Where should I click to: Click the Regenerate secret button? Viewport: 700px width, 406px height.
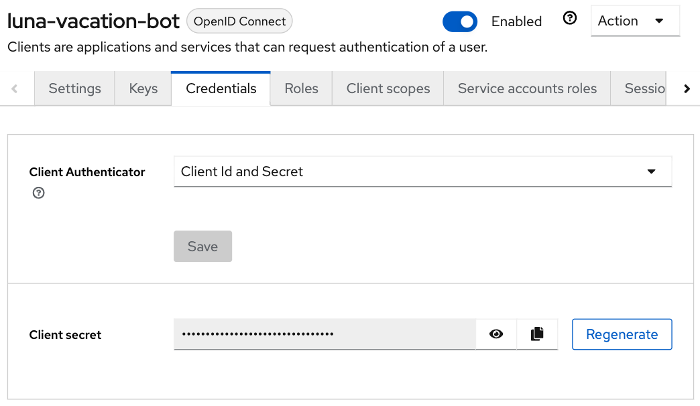[x=622, y=334]
